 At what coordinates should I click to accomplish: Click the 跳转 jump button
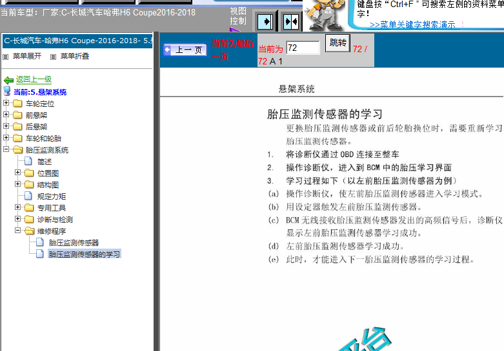tap(338, 43)
